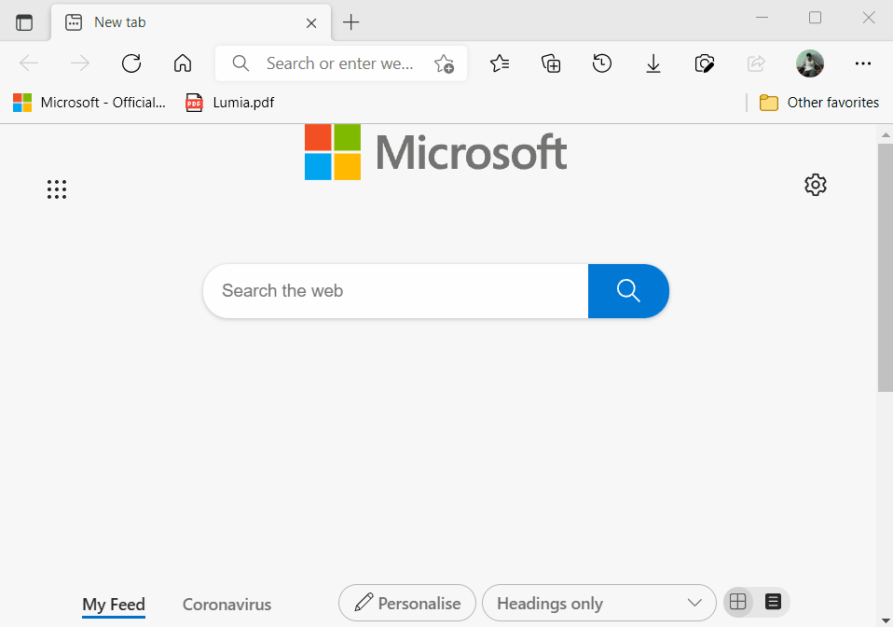Open the app launcher grid icon

(57, 188)
